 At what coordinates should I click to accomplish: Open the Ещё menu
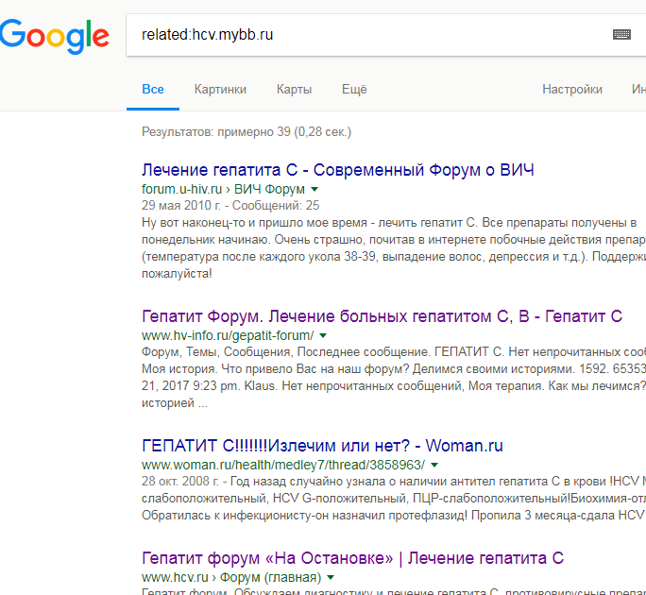(354, 90)
